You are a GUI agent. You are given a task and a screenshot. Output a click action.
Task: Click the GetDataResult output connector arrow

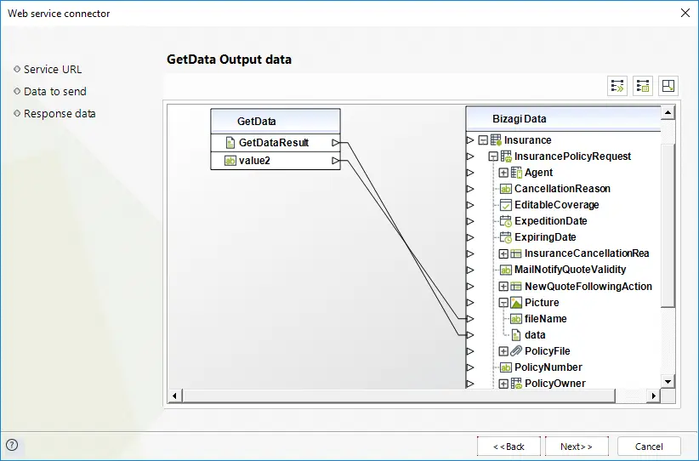pos(336,143)
